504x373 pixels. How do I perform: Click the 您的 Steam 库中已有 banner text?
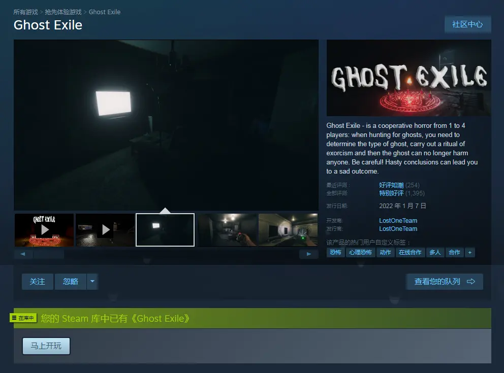[115, 318]
